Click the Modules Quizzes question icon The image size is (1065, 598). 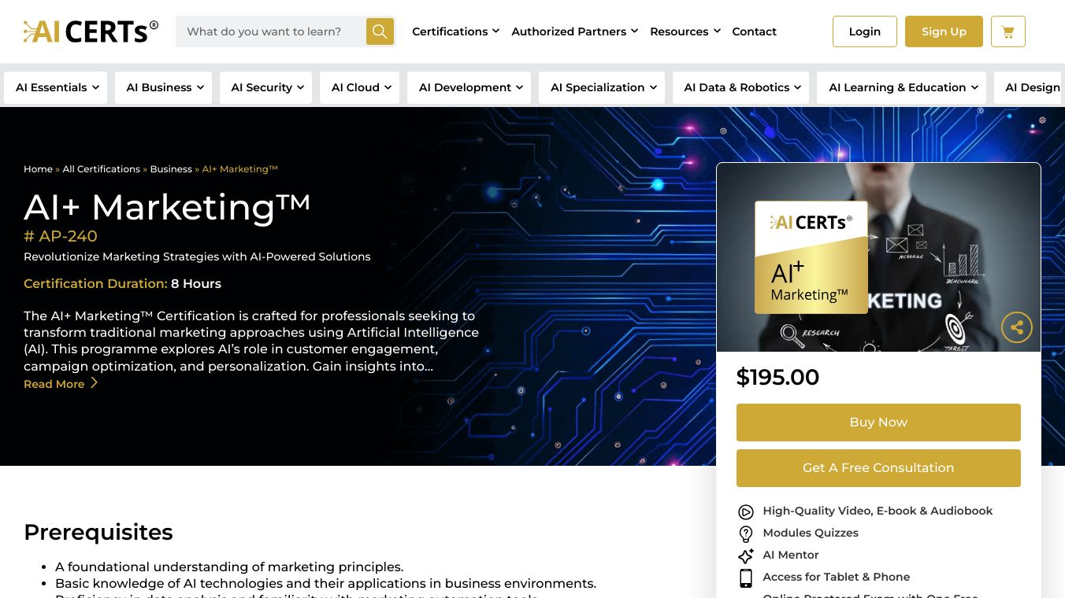coord(746,534)
